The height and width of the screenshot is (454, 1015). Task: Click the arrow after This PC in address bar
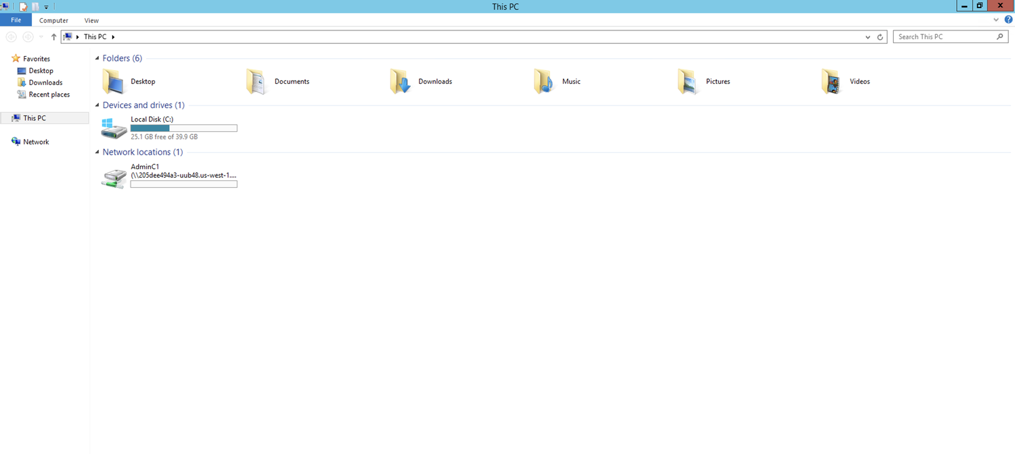(x=113, y=37)
